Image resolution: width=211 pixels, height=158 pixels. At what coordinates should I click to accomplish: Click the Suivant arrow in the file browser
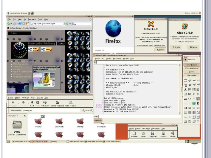pos(23,102)
